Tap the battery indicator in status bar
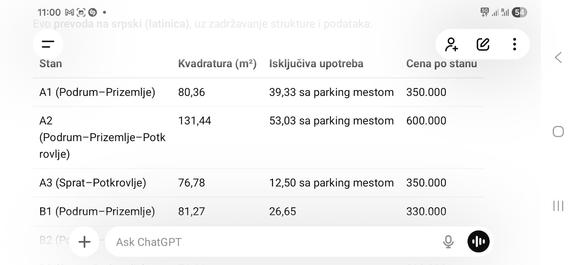The width and height of the screenshot is (574, 265). coord(519,13)
